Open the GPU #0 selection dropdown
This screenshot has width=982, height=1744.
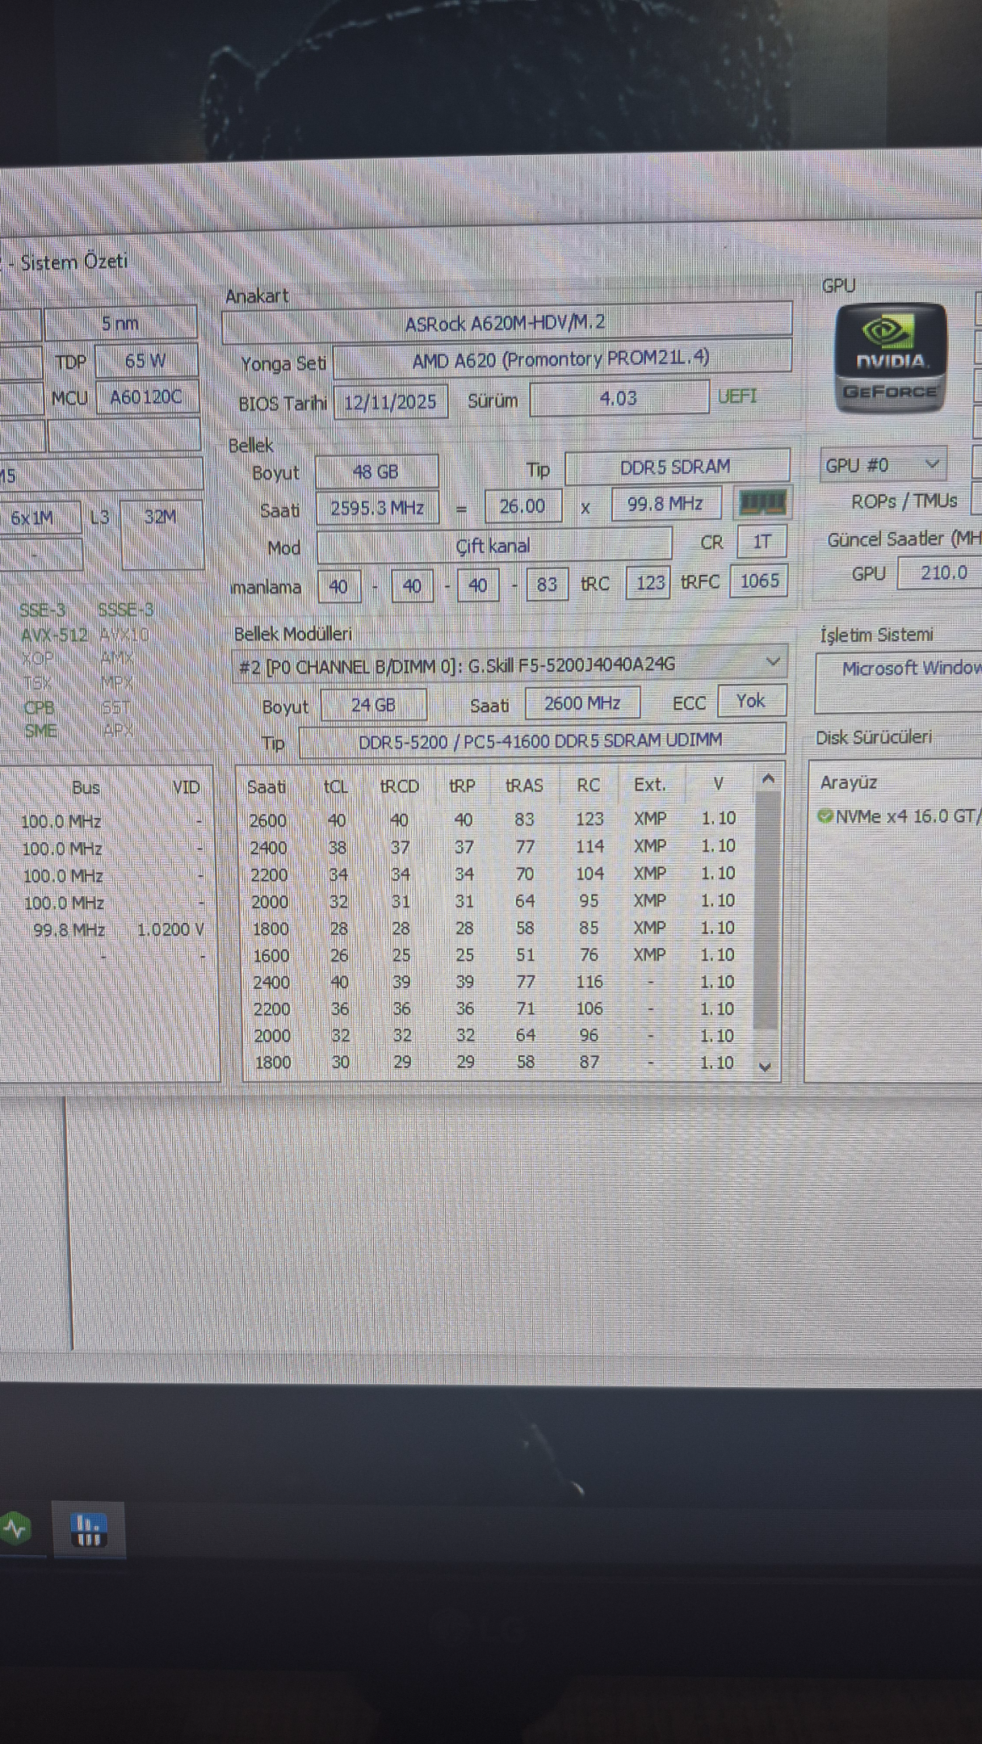coord(883,465)
